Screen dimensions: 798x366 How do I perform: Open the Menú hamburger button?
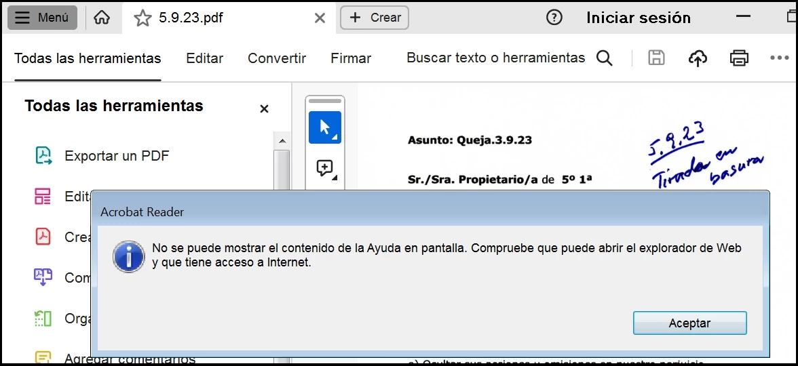[x=42, y=18]
